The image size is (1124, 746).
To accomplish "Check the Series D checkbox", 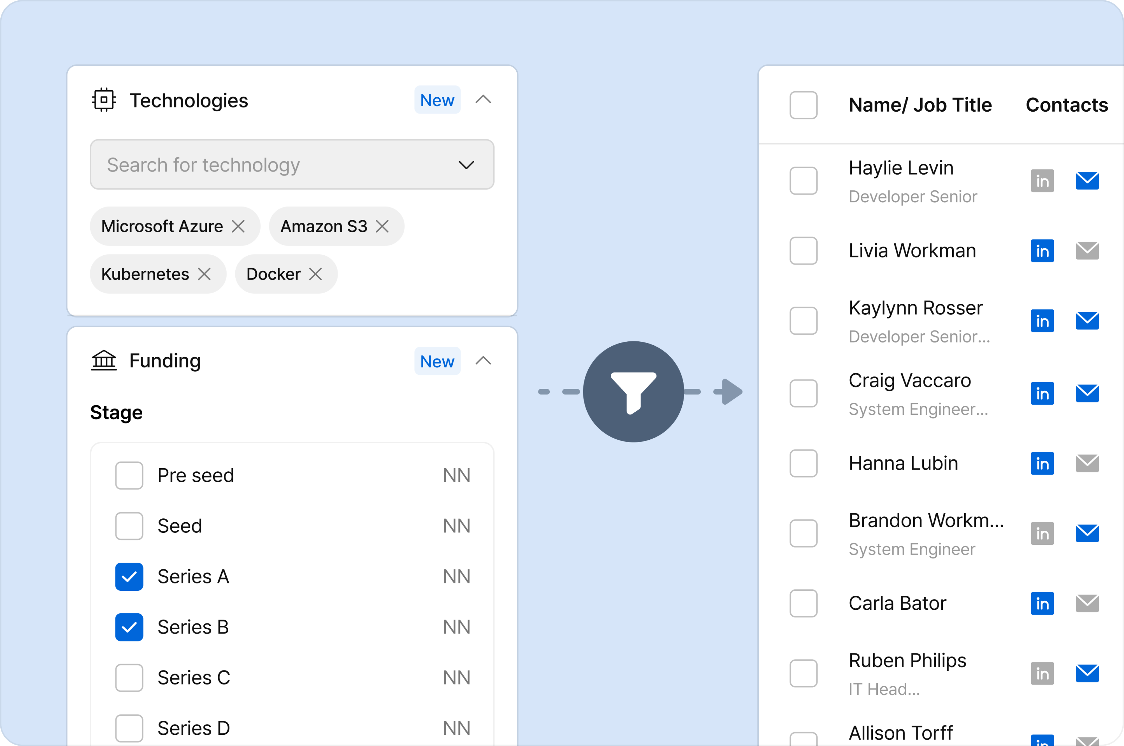I will click(129, 728).
